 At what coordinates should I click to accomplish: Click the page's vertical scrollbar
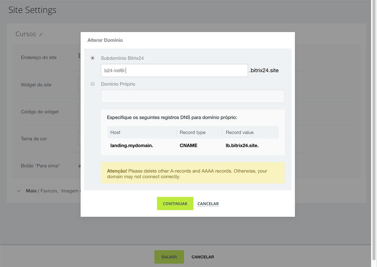point(374,126)
